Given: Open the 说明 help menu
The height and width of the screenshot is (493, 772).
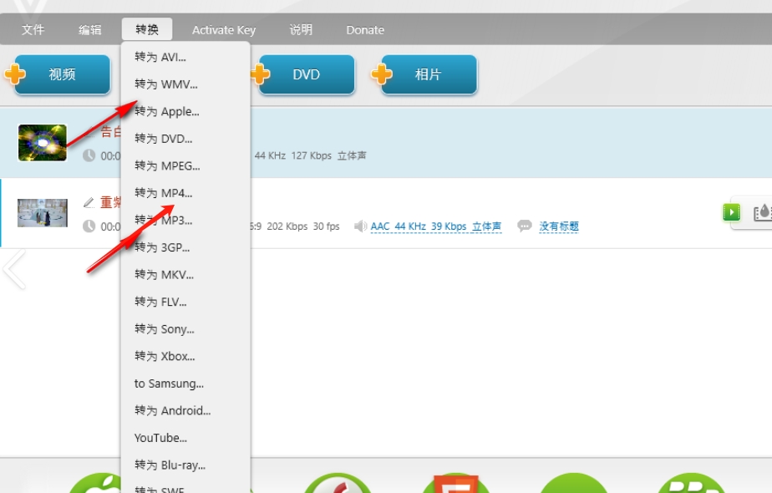Looking at the screenshot, I should pos(301,30).
